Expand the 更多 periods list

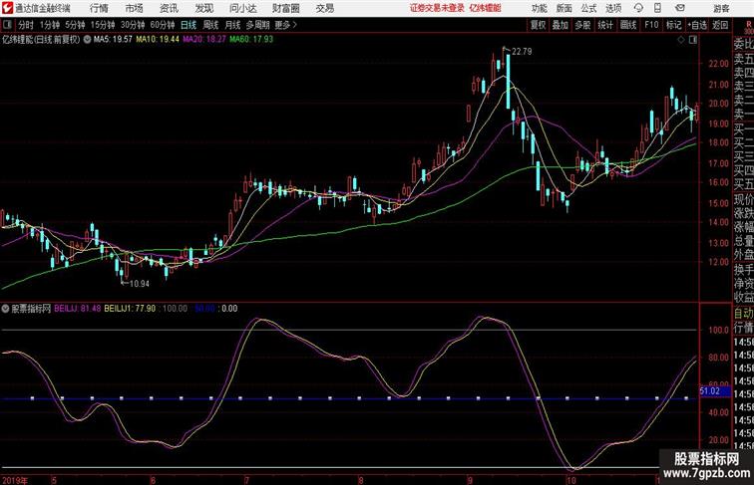(286, 25)
